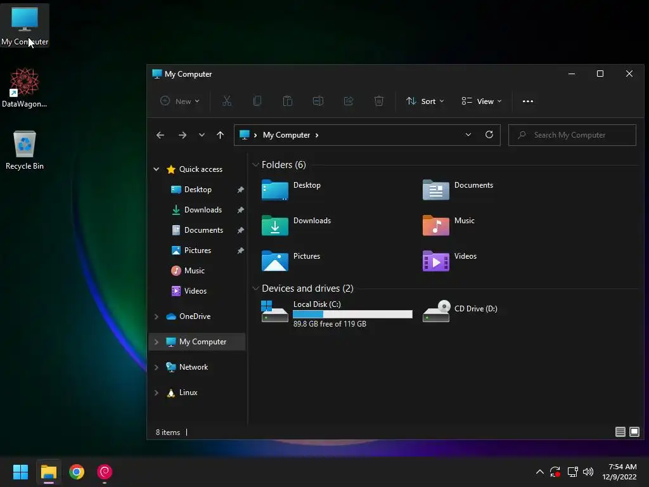Click My Computer breadcrumb in address bar
This screenshot has width=649, height=487.
(x=286, y=135)
